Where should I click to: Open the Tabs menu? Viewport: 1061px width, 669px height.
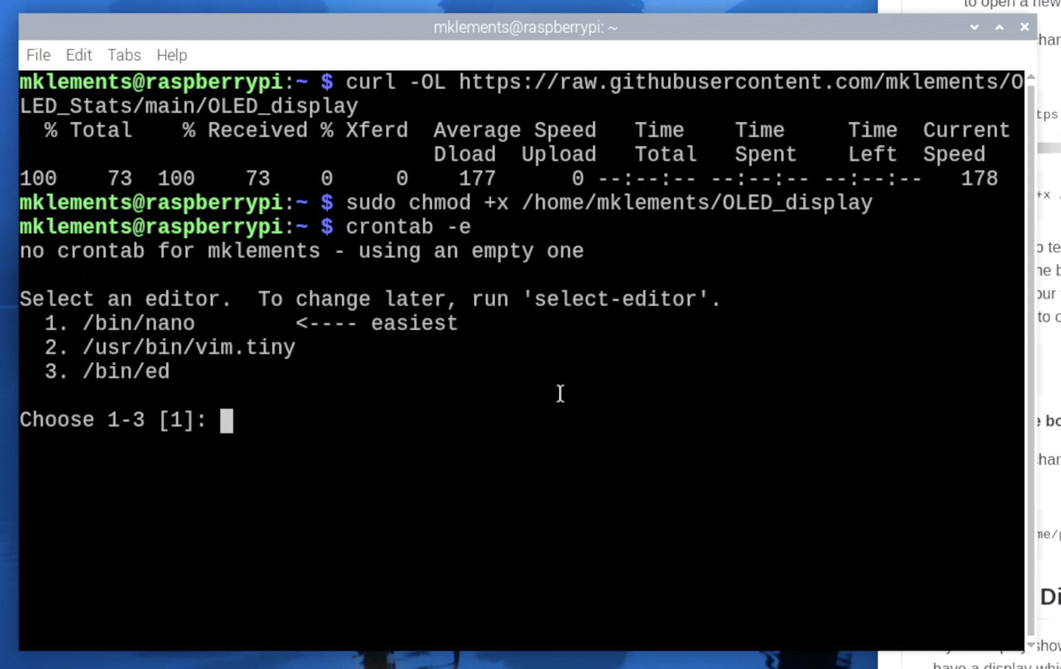(124, 55)
